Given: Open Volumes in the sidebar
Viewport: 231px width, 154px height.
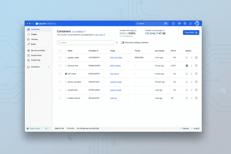Looking at the screenshot, I should point(38,39).
